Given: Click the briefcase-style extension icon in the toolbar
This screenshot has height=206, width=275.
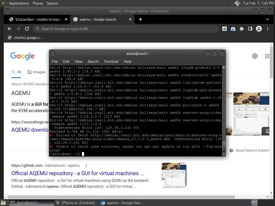Looking at the screenshot, I should point(233,29).
